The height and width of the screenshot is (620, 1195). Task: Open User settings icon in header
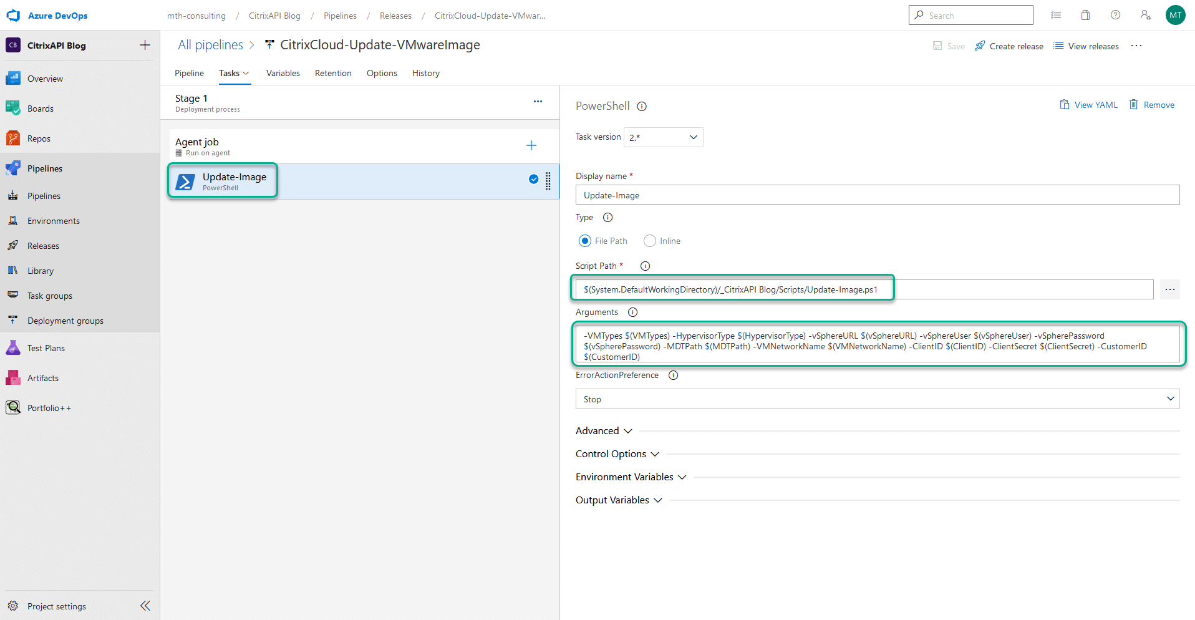1146,15
